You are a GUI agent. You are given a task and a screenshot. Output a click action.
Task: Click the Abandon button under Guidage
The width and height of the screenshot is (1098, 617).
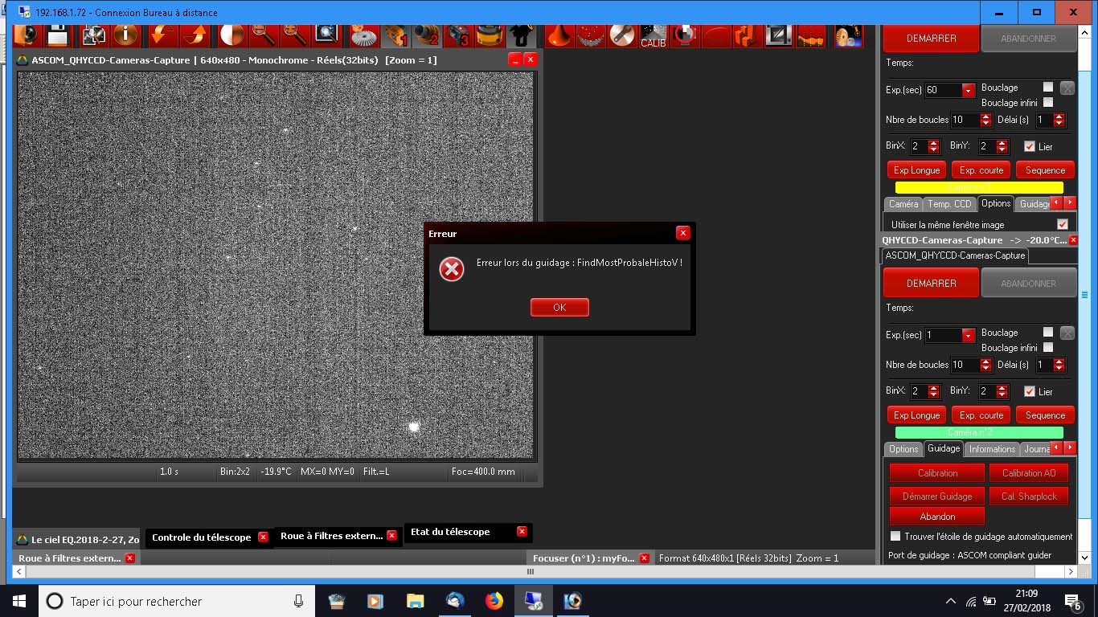[937, 517]
